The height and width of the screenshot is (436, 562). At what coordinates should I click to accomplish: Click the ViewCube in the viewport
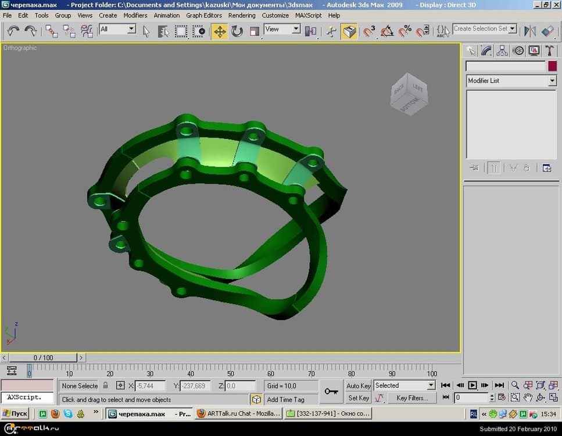(409, 94)
